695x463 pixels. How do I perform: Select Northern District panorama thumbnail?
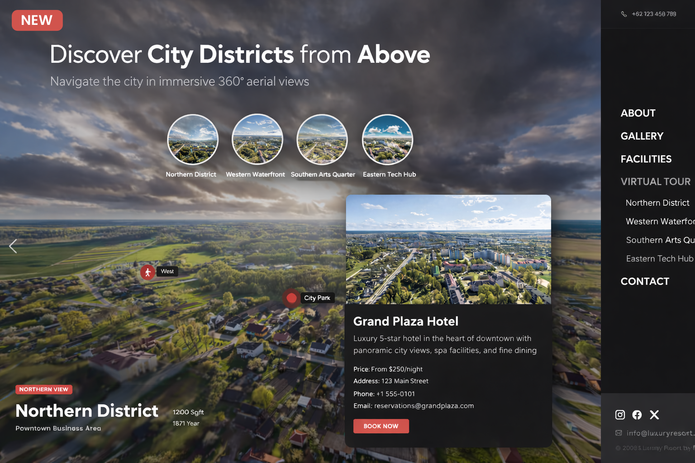193,140
